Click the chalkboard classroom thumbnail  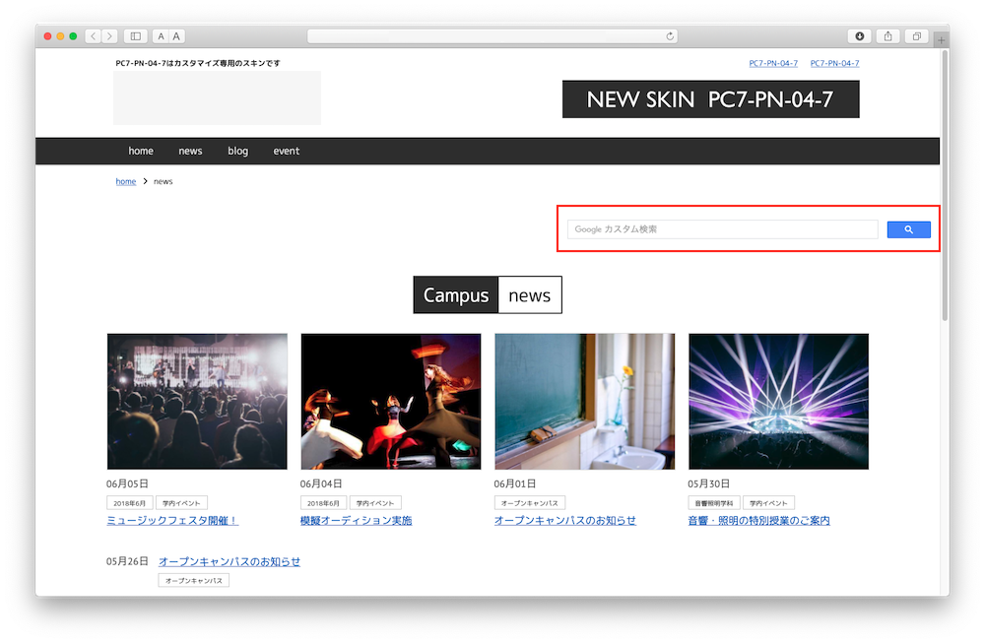(x=585, y=401)
